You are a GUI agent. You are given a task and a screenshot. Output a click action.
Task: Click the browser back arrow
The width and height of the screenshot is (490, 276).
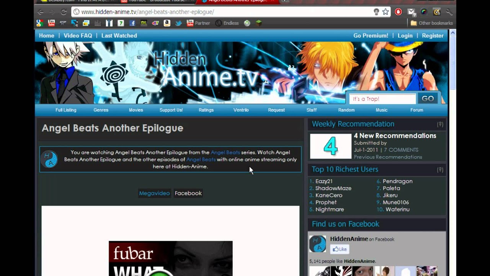[x=40, y=12]
